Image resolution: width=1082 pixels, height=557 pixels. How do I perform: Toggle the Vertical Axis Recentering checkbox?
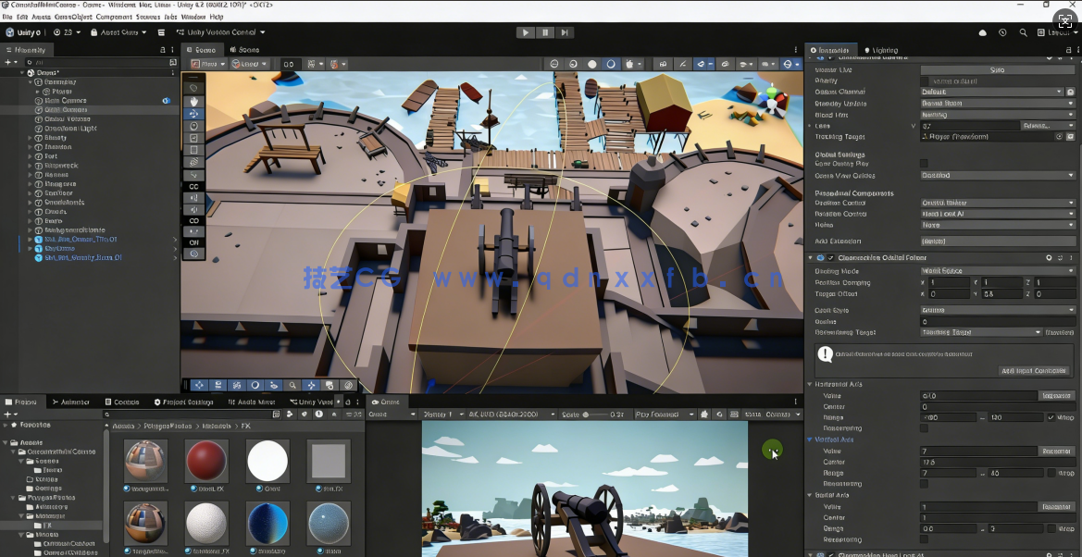tap(924, 484)
